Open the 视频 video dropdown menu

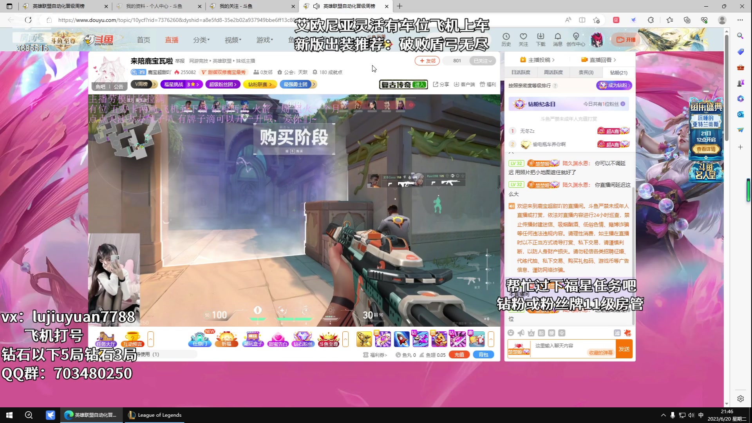pyautogui.click(x=233, y=40)
